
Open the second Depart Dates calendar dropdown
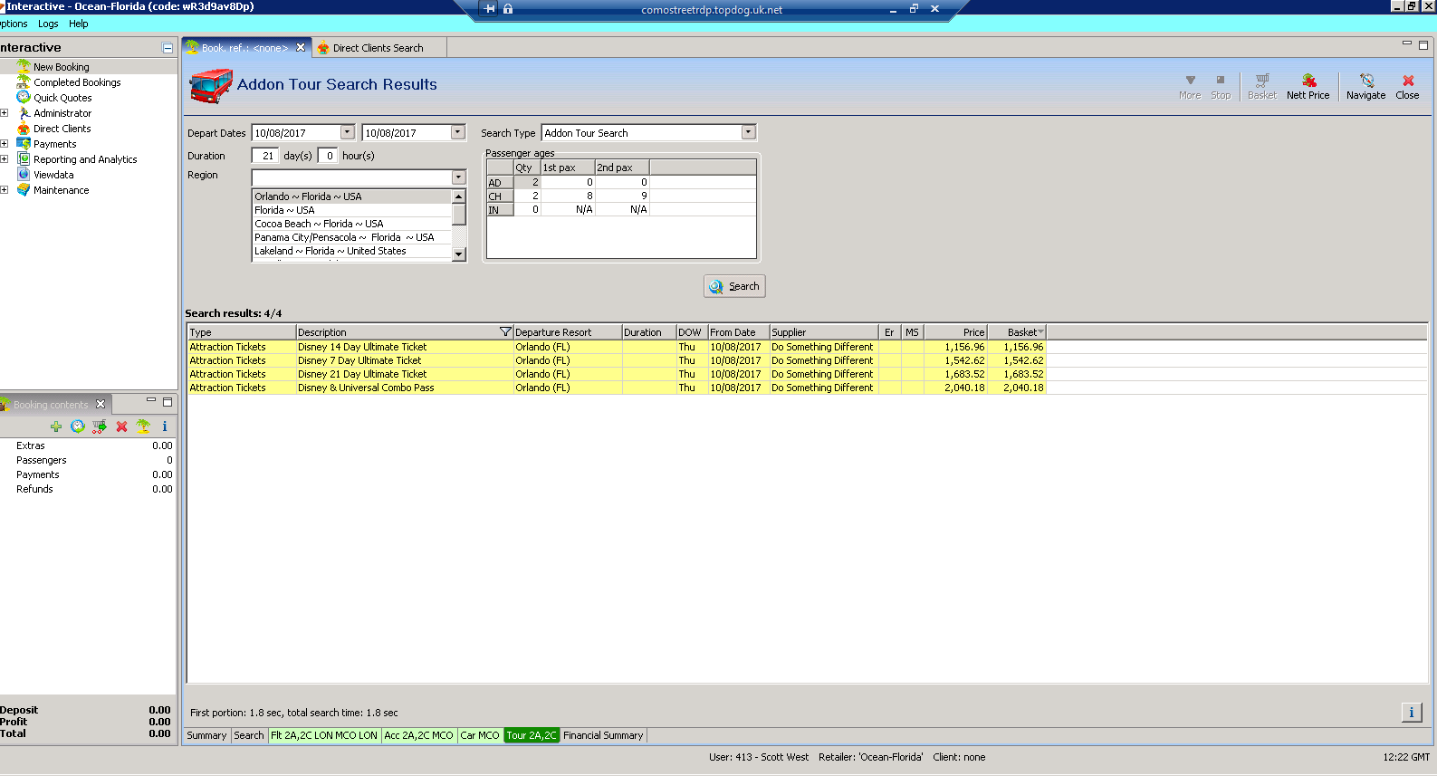[457, 132]
